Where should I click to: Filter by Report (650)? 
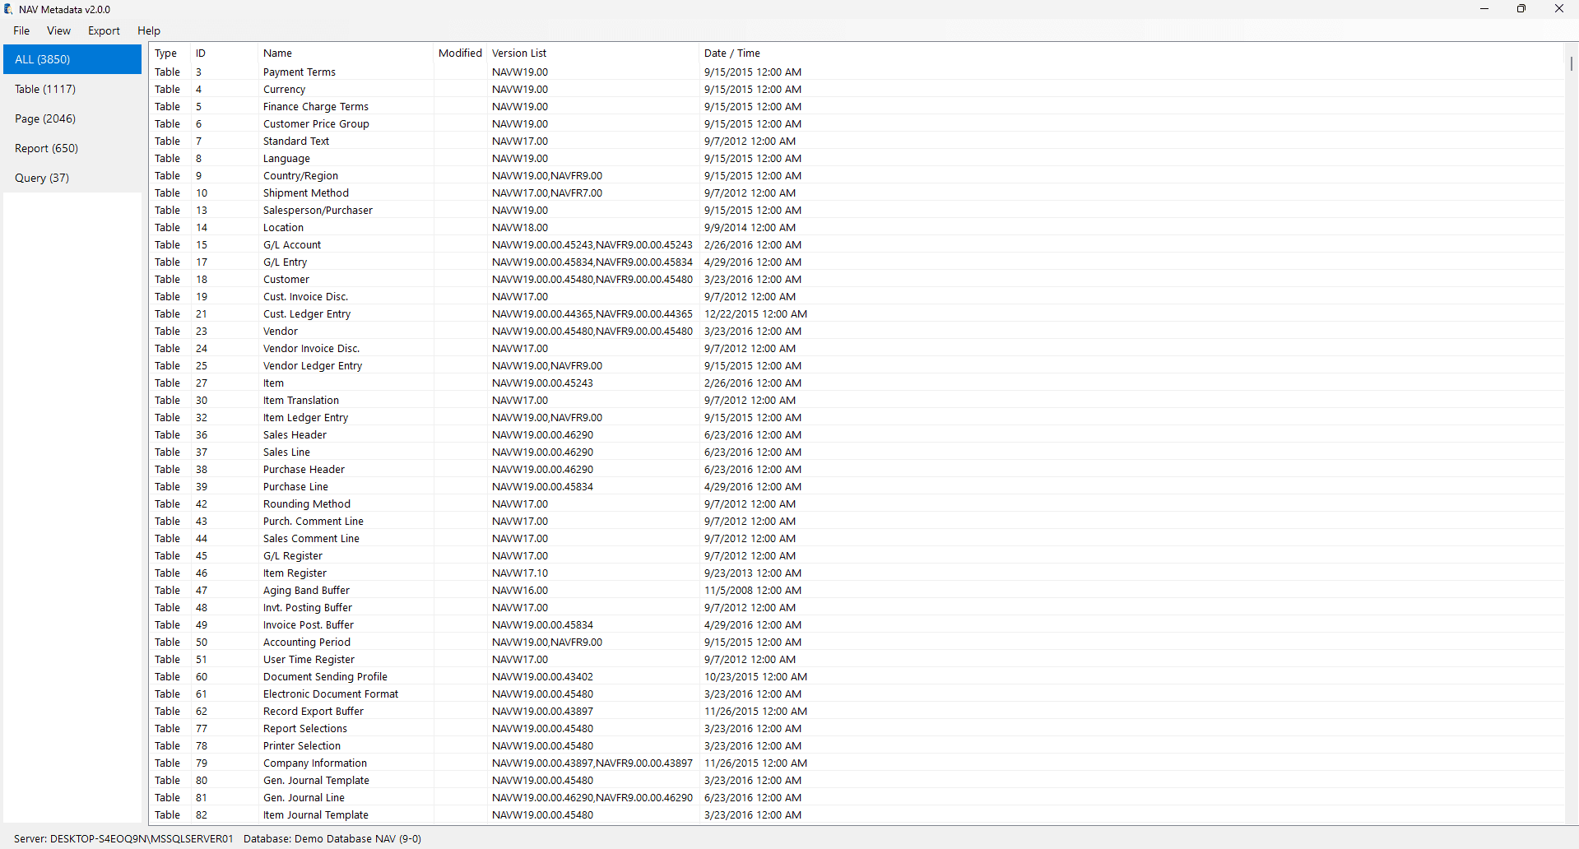point(72,148)
